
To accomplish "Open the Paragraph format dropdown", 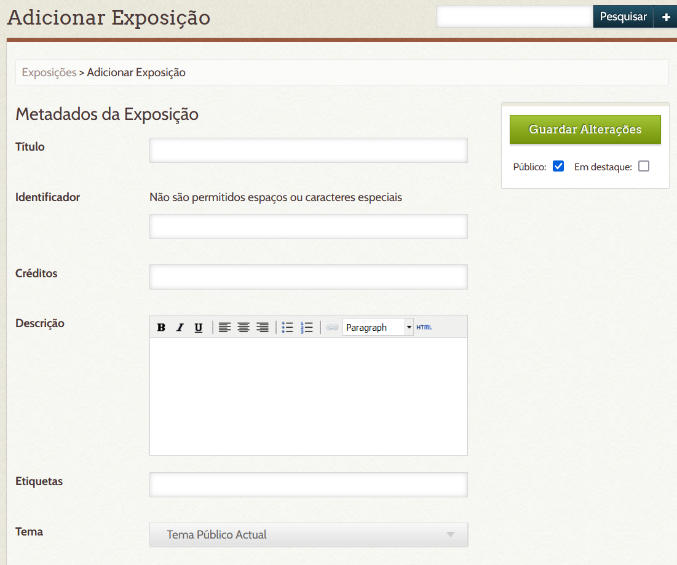I will pyautogui.click(x=408, y=327).
